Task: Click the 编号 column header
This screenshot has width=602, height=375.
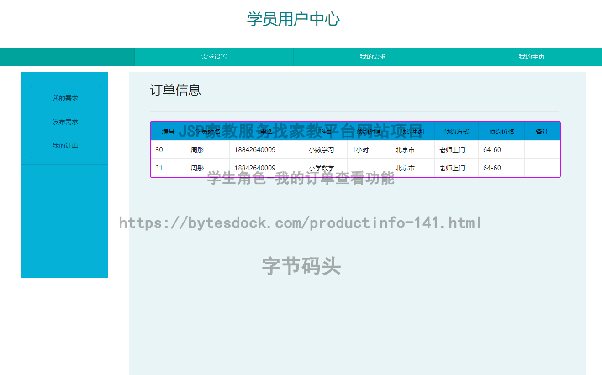Action: pyautogui.click(x=168, y=132)
